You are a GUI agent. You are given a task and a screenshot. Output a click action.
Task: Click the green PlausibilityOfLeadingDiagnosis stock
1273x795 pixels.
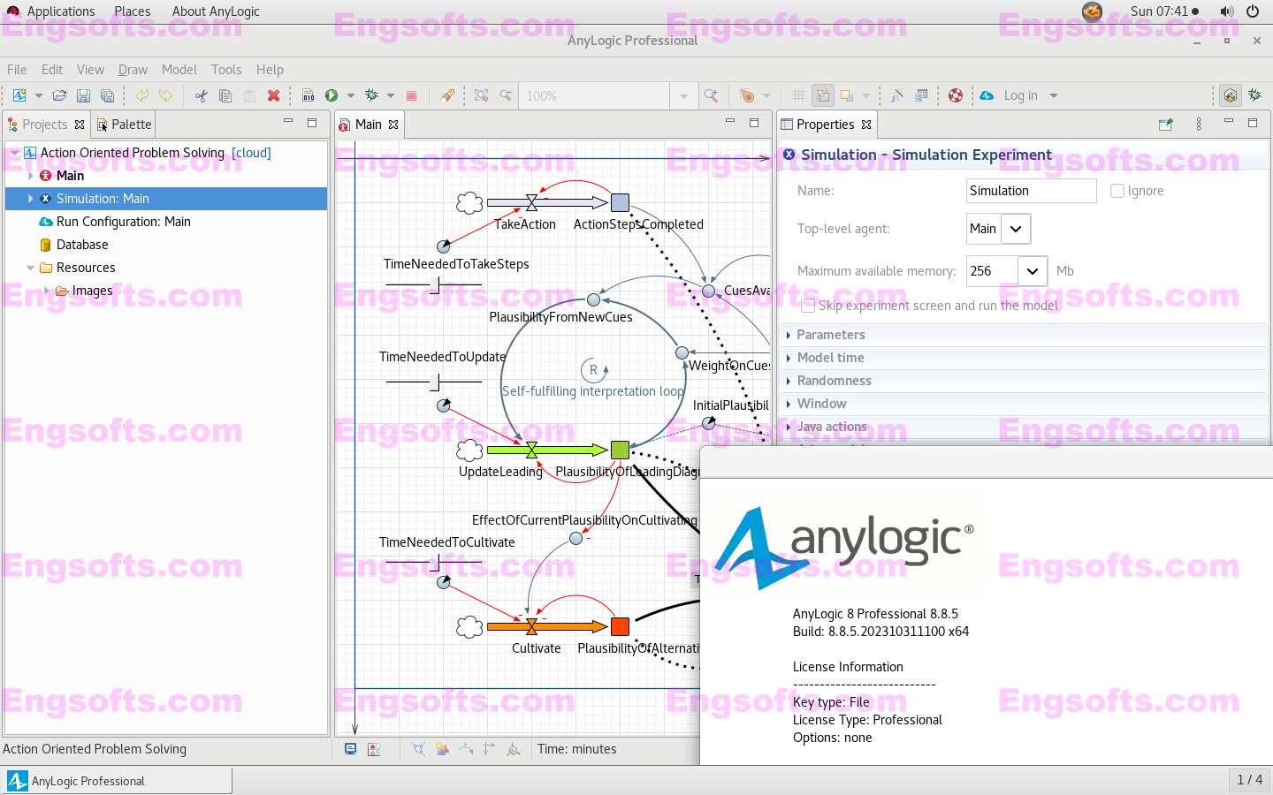pos(620,450)
